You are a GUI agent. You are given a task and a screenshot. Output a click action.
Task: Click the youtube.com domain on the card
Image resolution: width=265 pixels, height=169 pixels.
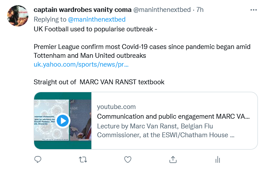[116, 107]
